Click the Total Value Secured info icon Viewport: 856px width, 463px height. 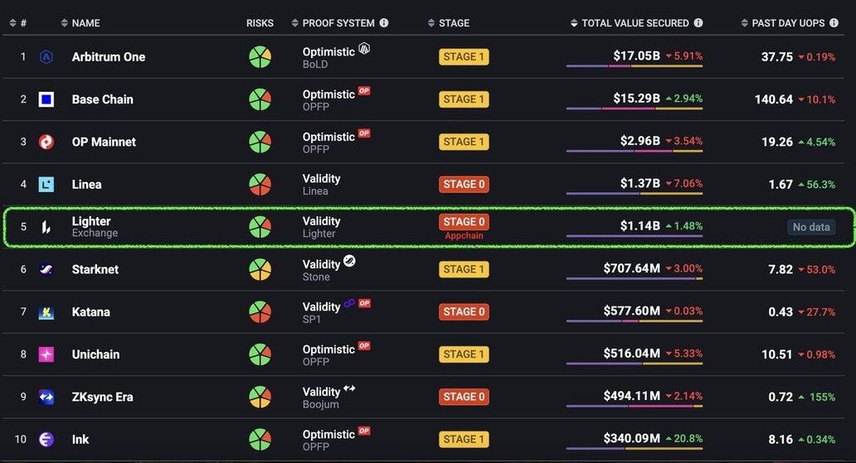[x=698, y=23]
